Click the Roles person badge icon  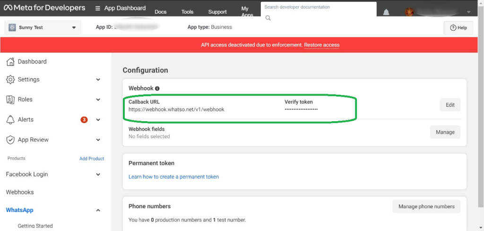[10, 99]
